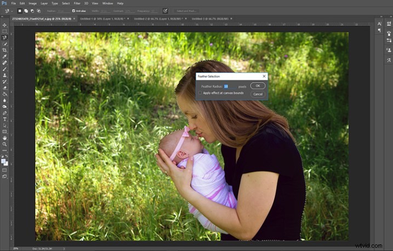Select the Horizontal Type tool

[x=4, y=119]
